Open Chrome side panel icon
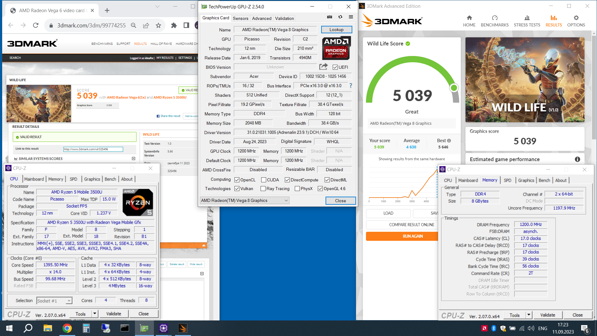597x336 pixels. (186, 26)
